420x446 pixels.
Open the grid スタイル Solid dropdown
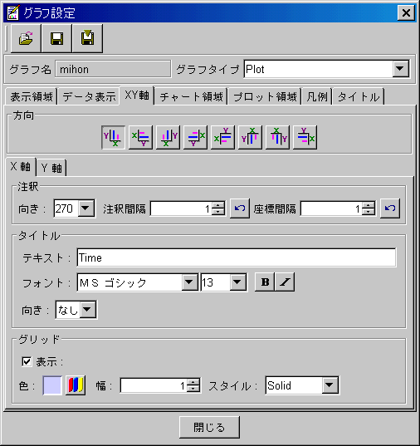coord(330,385)
